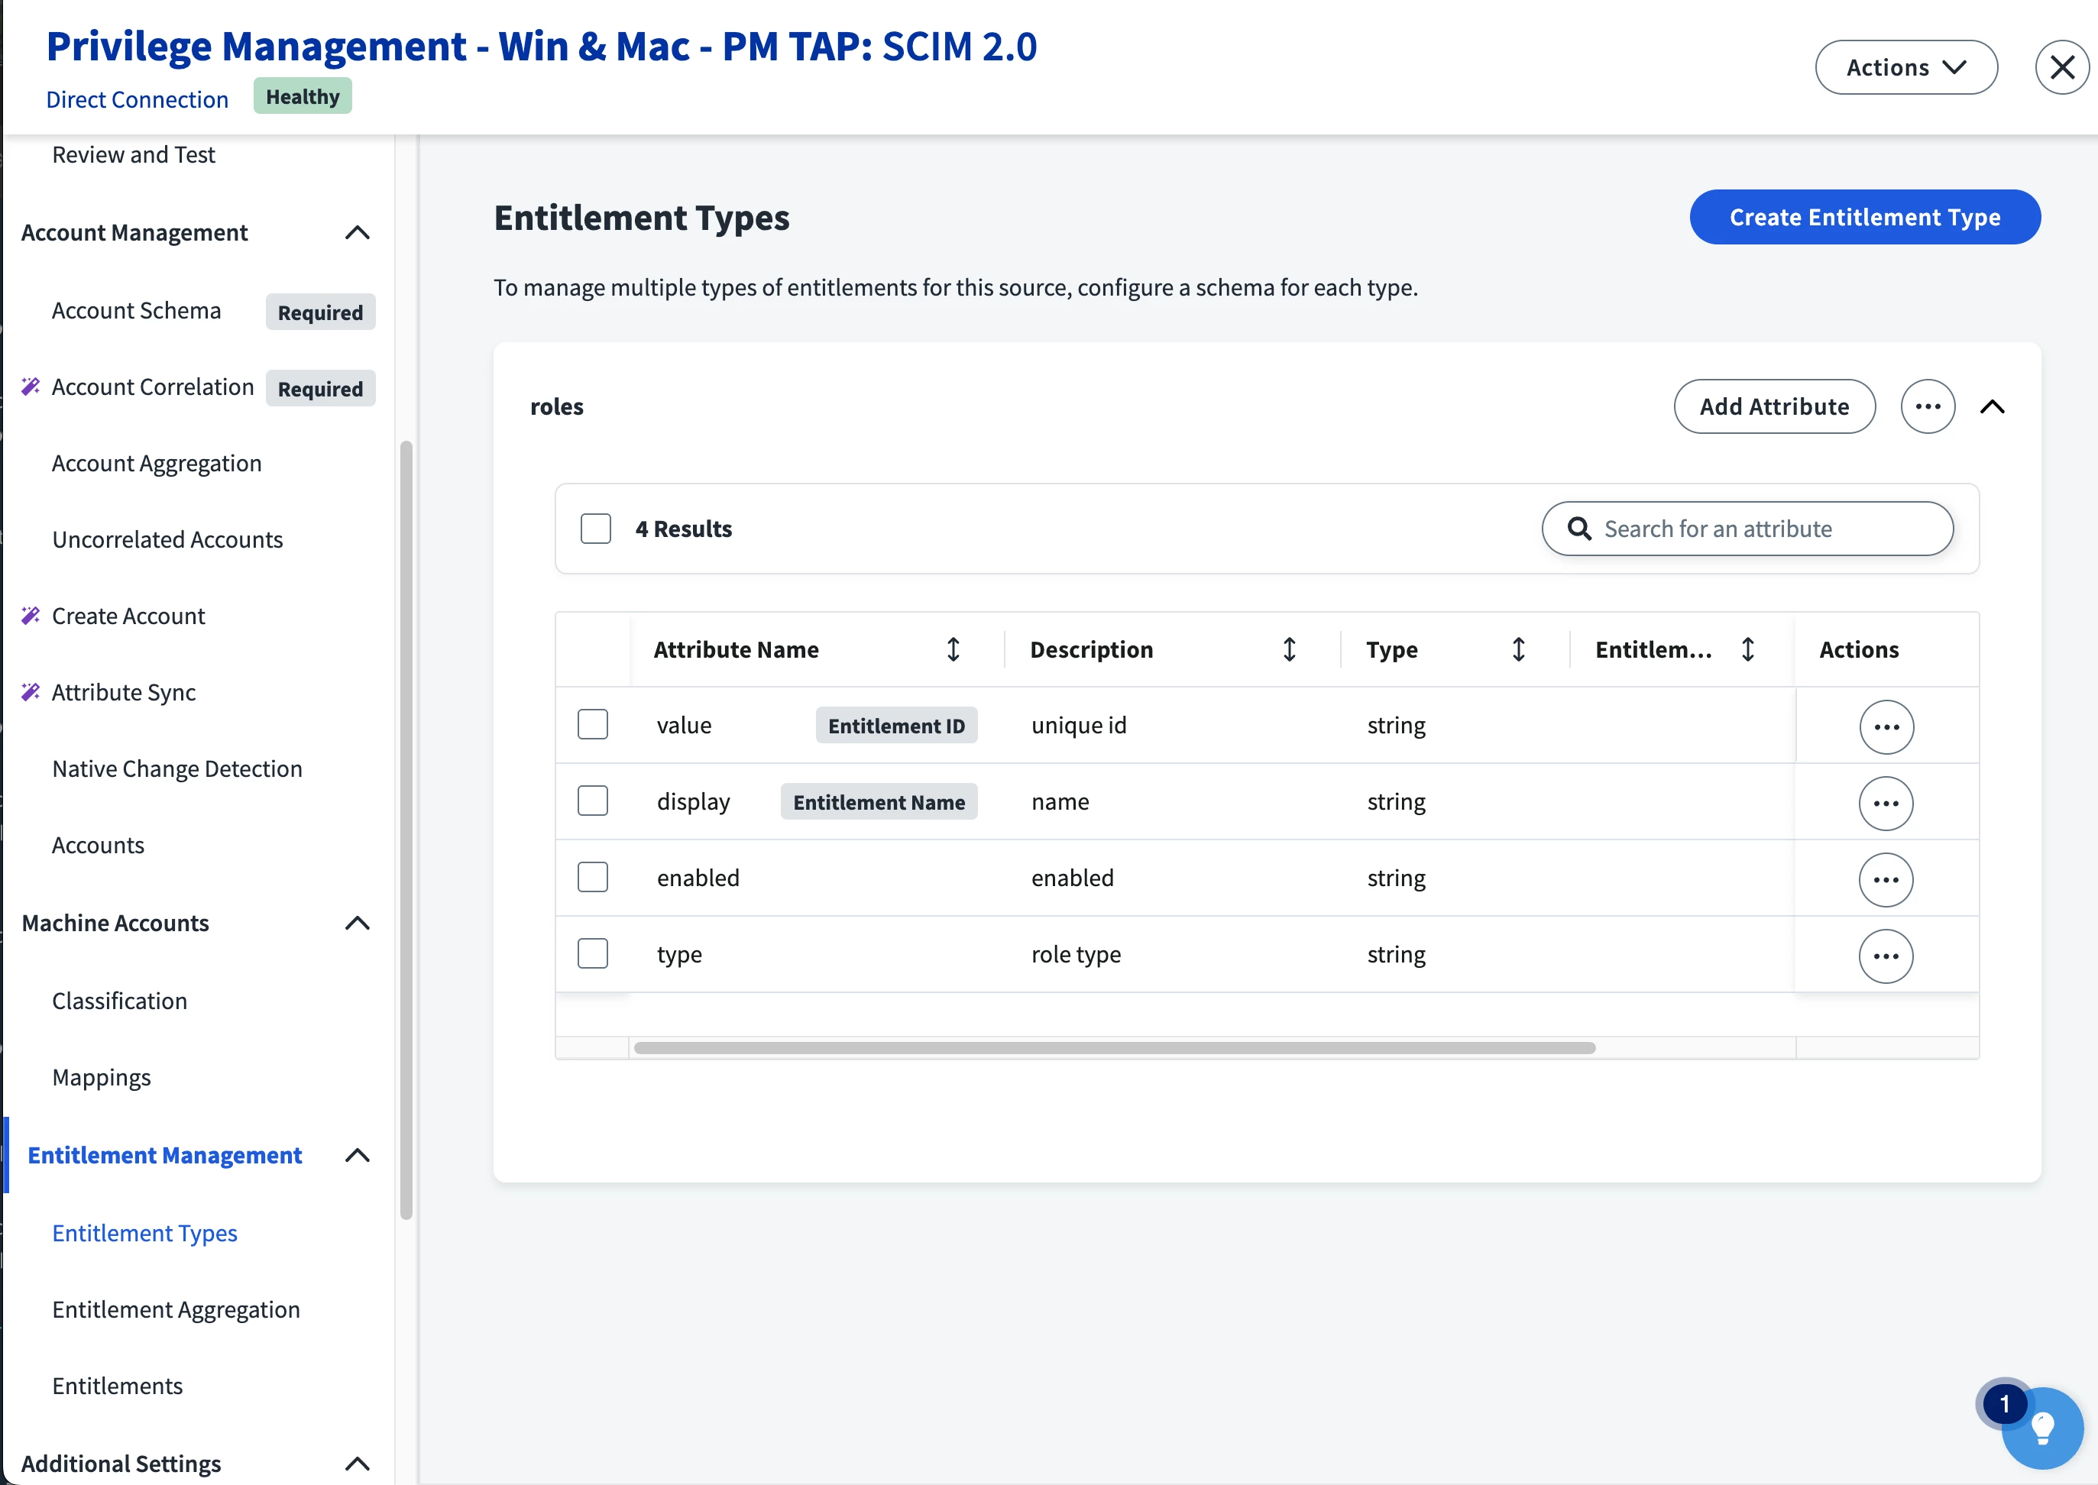The height and width of the screenshot is (1485, 2098).
Task: Click the lightbulb help icon
Action: tap(2042, 1428)
